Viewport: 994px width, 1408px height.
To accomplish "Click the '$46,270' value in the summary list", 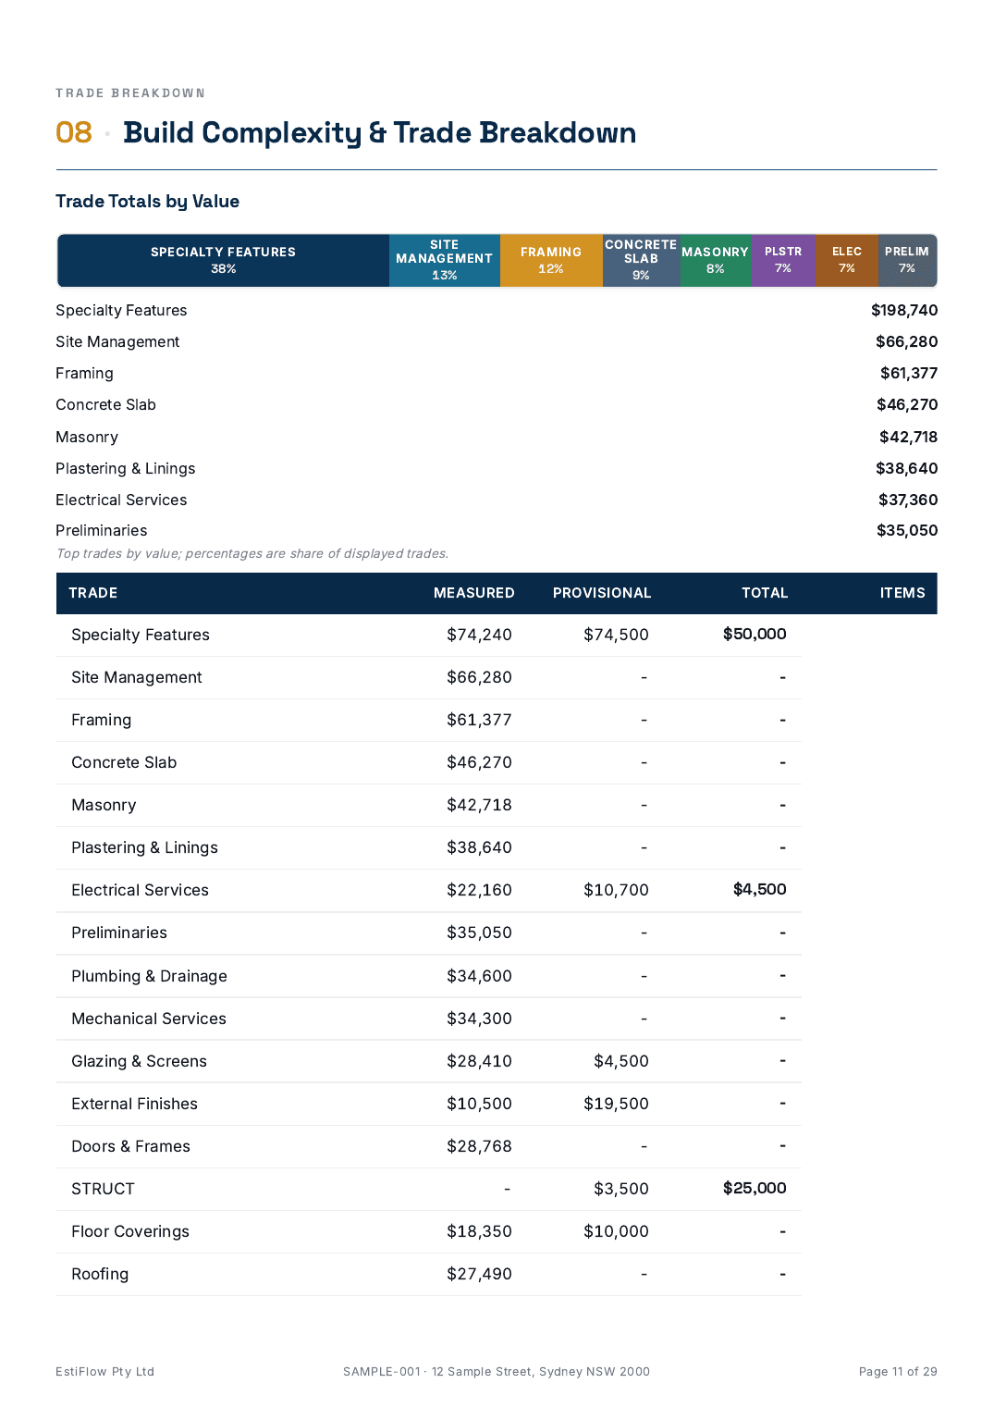I will click(x=907, y=405).
